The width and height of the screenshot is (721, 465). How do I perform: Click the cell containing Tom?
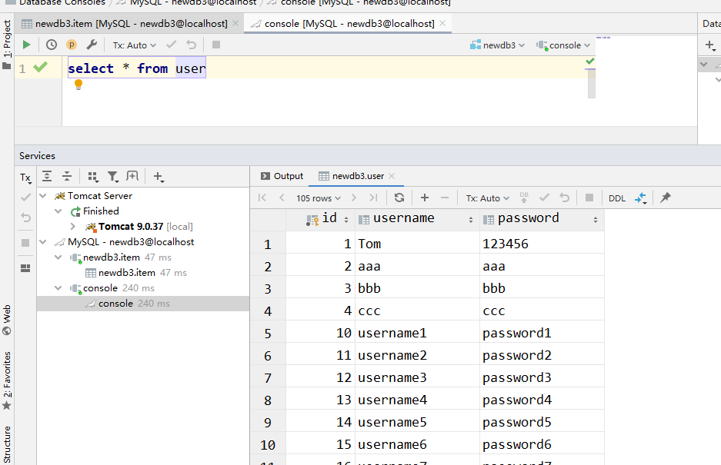click(x=417, y=244)
